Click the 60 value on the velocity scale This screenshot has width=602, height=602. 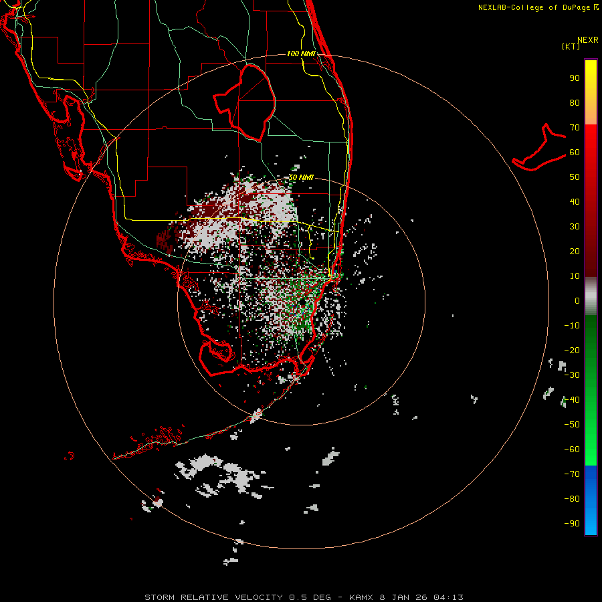[x=575, y=153]
